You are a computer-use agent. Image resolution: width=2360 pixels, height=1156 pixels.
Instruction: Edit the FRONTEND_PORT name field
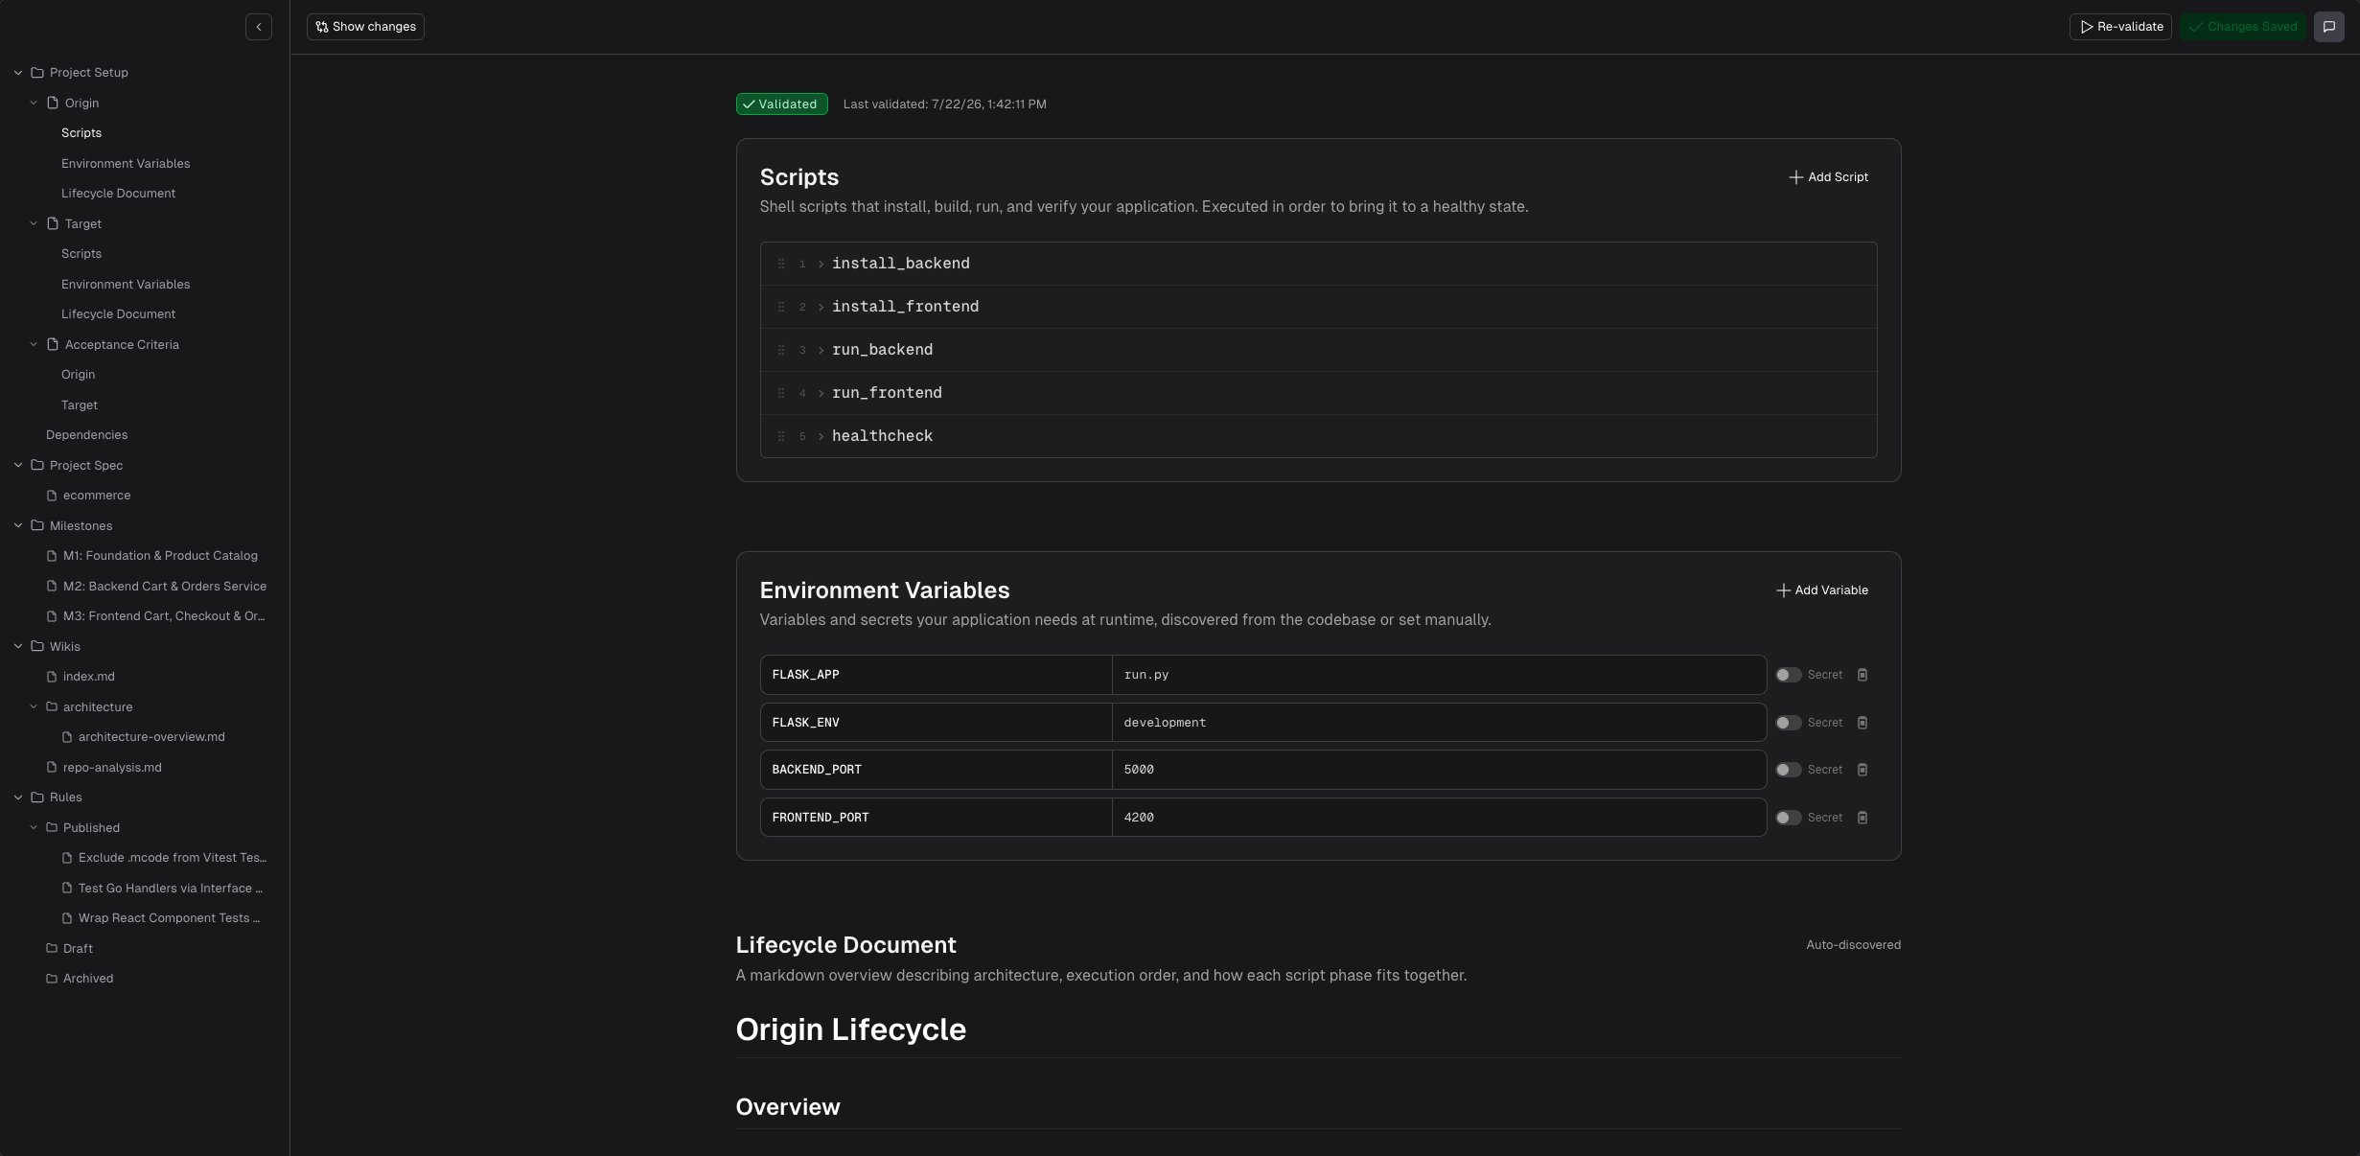coord(936,818)
